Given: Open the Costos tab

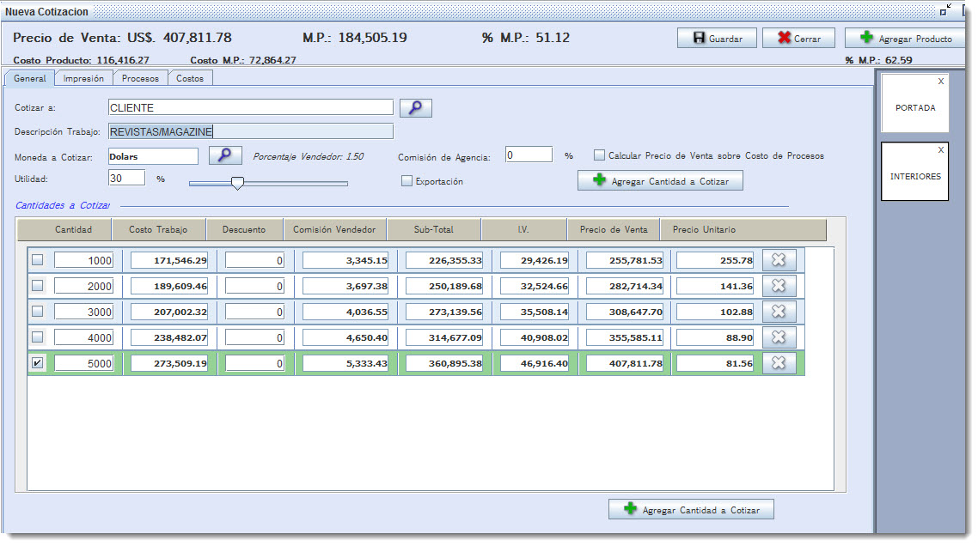Looking at the screenshot, I should [x=190, y=78].
